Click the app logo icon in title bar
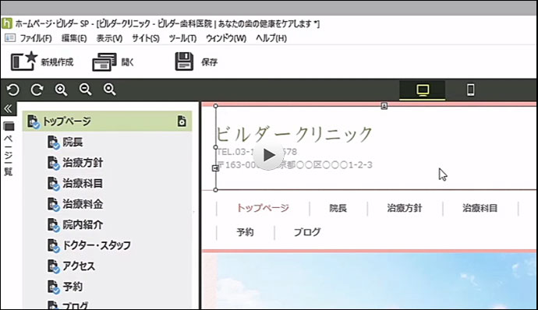 [x=7, y=23]
